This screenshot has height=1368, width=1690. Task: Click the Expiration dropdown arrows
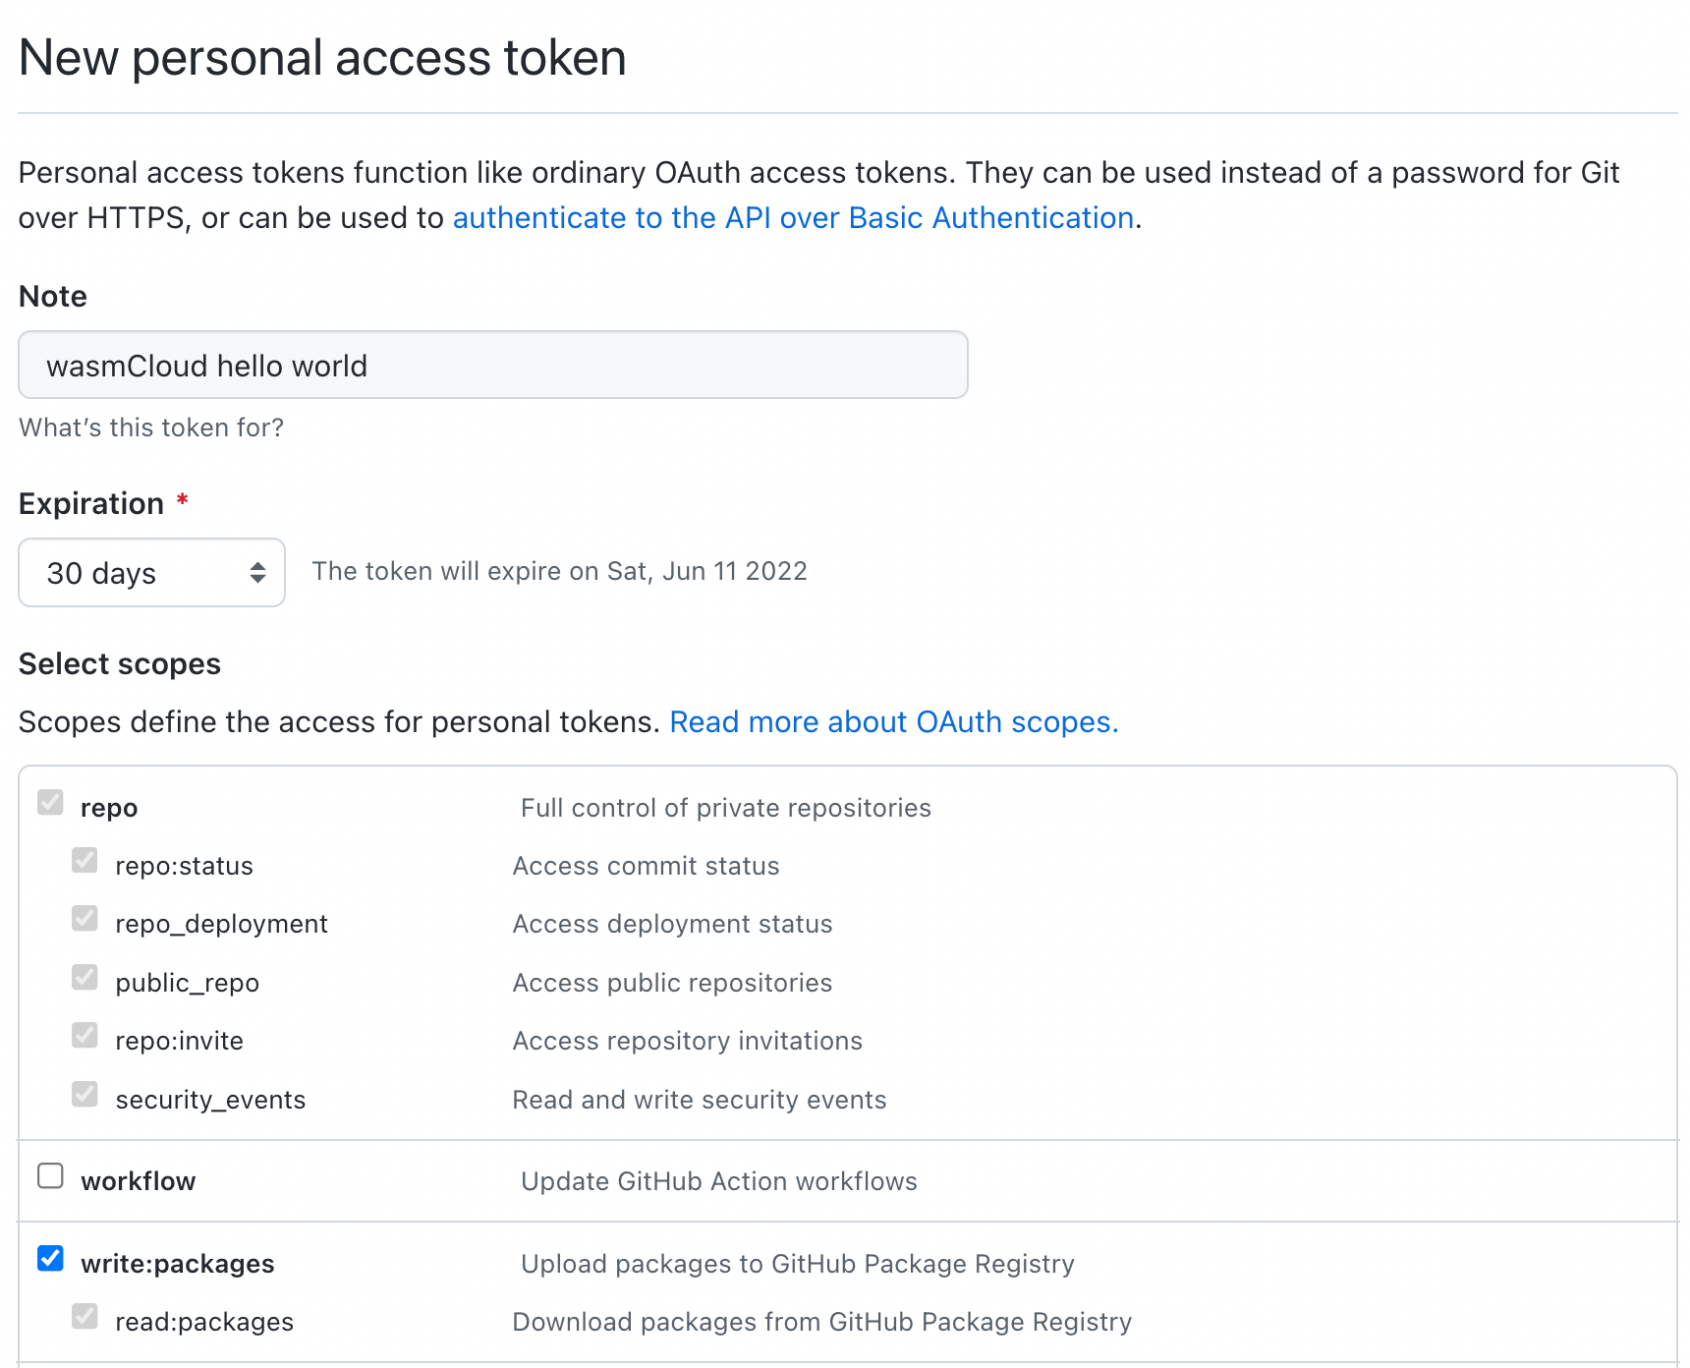pos(257,573)
